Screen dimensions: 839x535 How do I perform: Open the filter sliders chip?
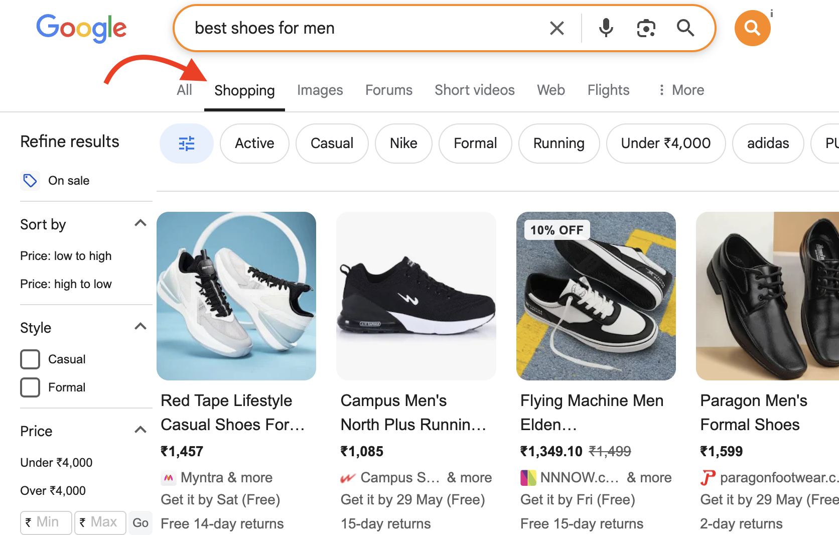(x=187, y=144)
